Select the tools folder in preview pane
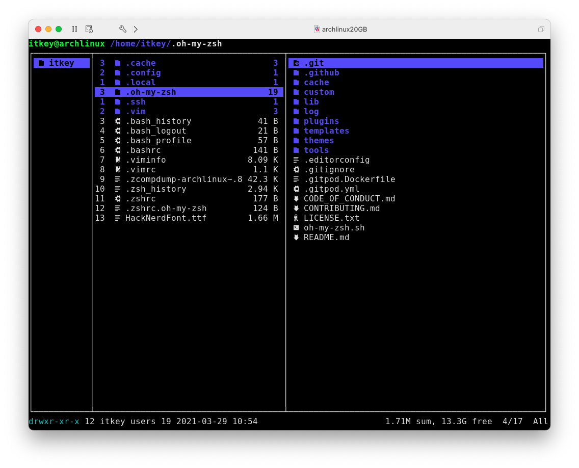This screenshot has width=579, height=468. [317, 150]
